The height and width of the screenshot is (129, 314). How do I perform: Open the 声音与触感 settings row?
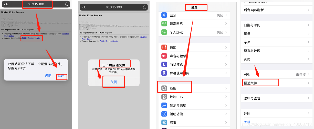point(194,56)
